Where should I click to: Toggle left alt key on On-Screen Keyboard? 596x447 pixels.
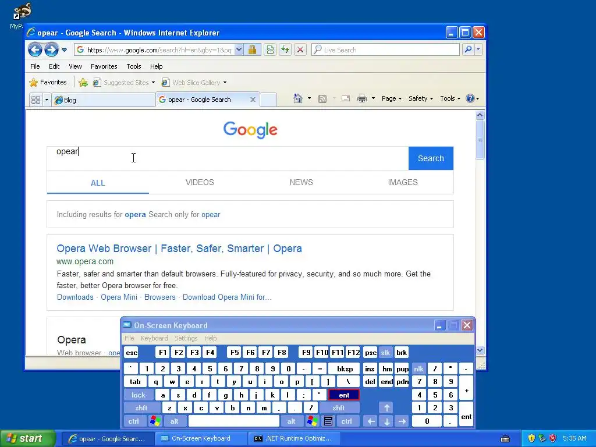175,421
